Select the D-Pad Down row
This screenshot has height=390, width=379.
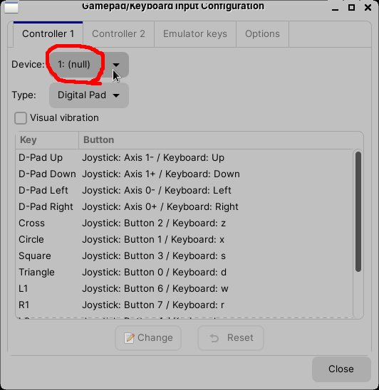(185, 174)
